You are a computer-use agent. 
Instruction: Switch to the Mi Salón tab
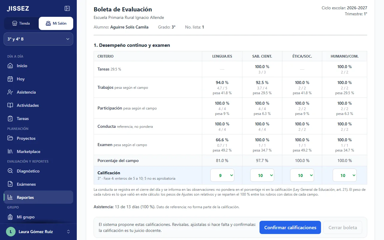[56, 23]
